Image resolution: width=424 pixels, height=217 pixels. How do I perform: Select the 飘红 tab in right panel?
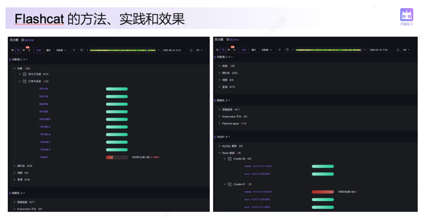point(254,50)
